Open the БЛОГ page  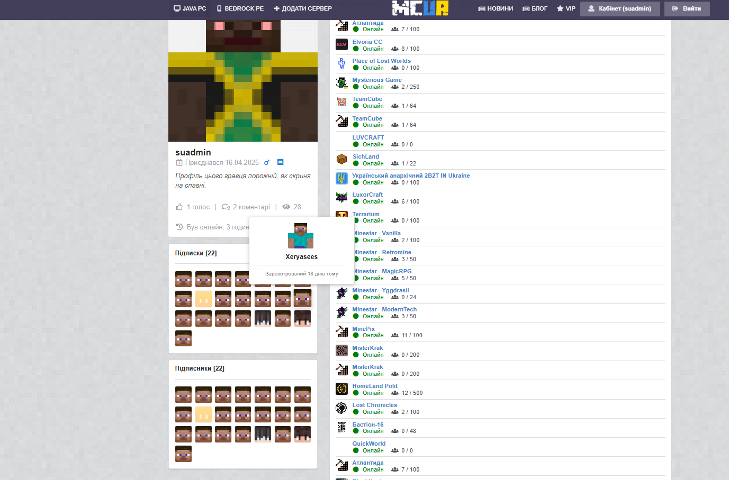point(535,8)
